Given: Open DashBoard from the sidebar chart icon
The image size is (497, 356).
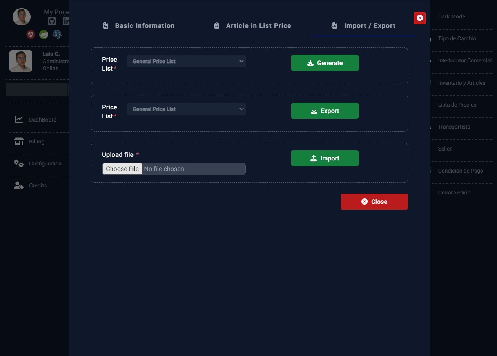Looking at the screenshot, I should tap(19, 120).
